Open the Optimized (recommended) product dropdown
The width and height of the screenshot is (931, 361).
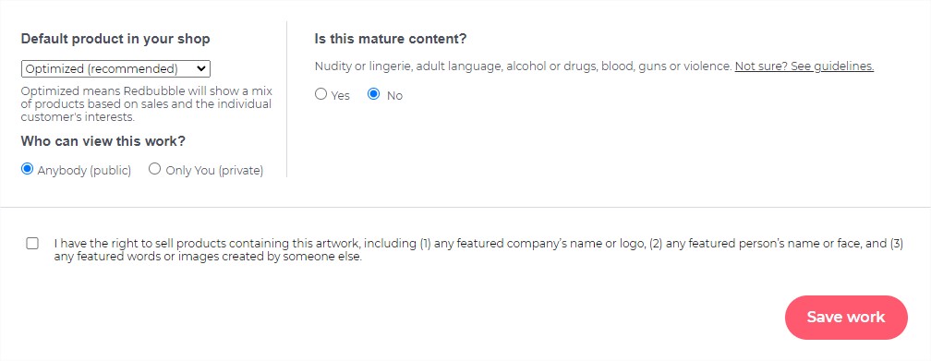pos(115,69)
